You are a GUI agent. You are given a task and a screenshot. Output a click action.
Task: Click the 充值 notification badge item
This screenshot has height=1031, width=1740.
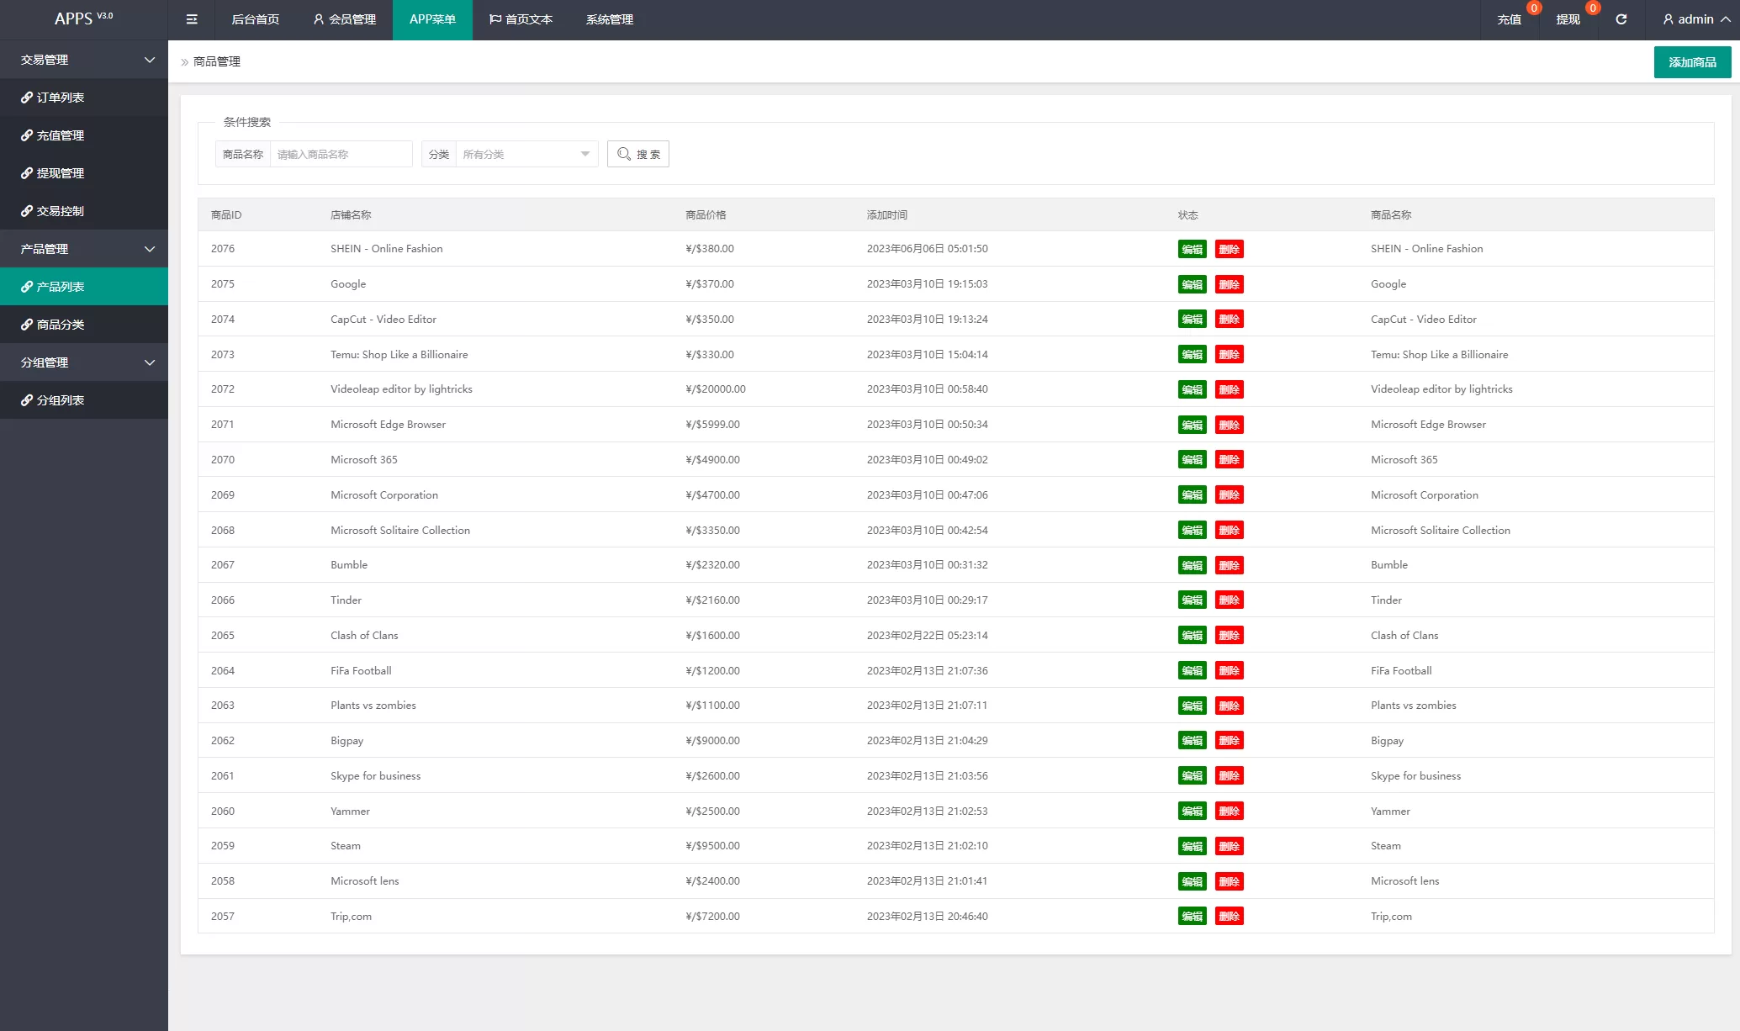[1510, 19]
